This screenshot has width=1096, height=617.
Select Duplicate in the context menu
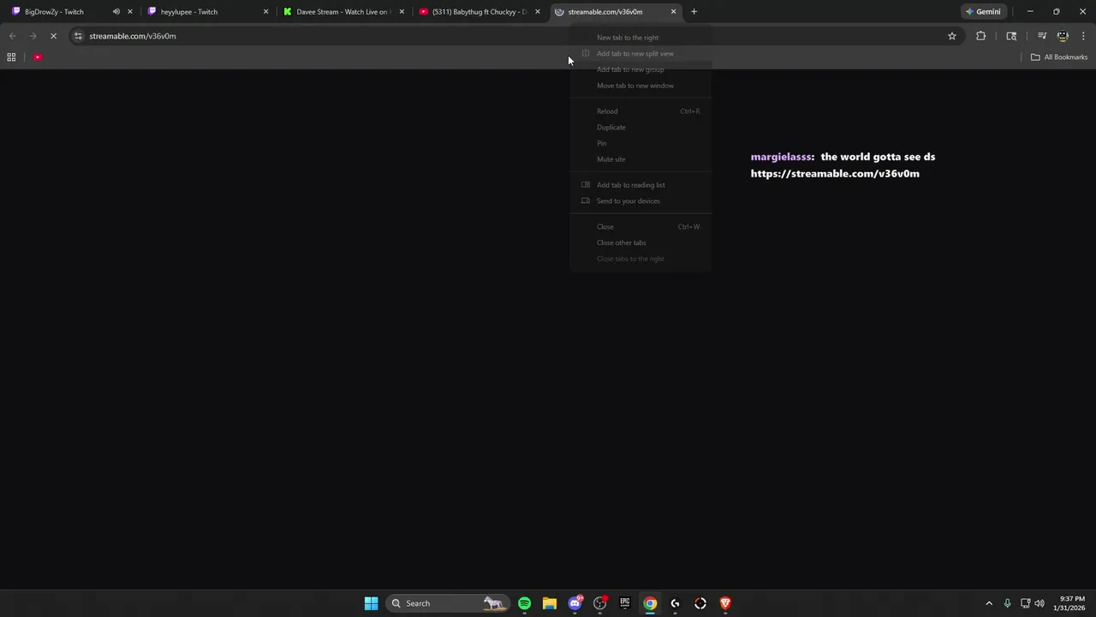coord(641,127)
